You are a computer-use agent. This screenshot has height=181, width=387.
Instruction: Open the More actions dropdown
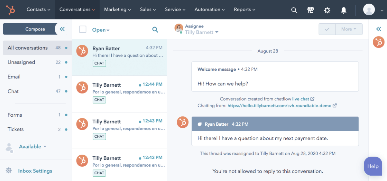349,29
